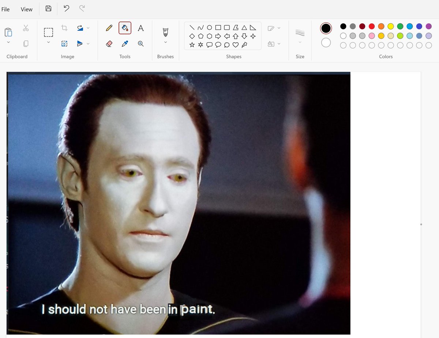Image resolution: width=439 pixels, height=338 pixels.
Task: Select the Pencil tool
Action: 109,28
